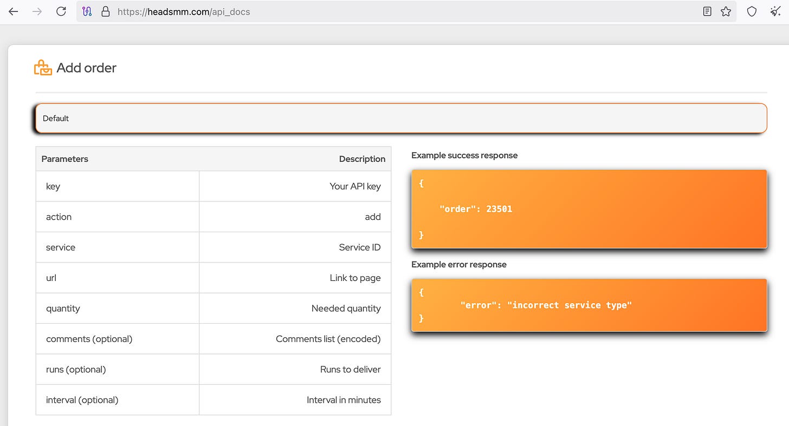Navigate back to the previous page
Screen dimensions: 789x426
click(13, 11)
